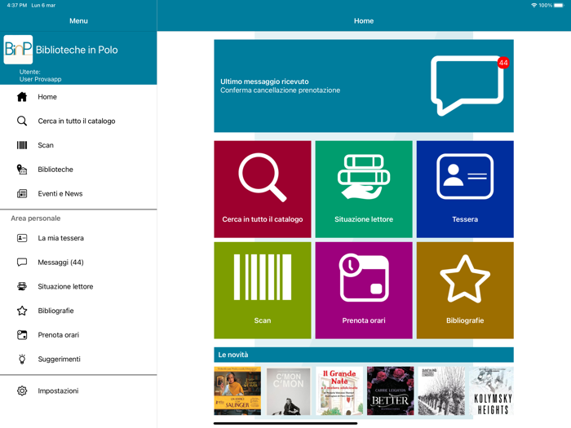Click the calendar icon beside Prenota orari in sidebar
This screenshot has height=428, width=571.
tap(22, 335)
